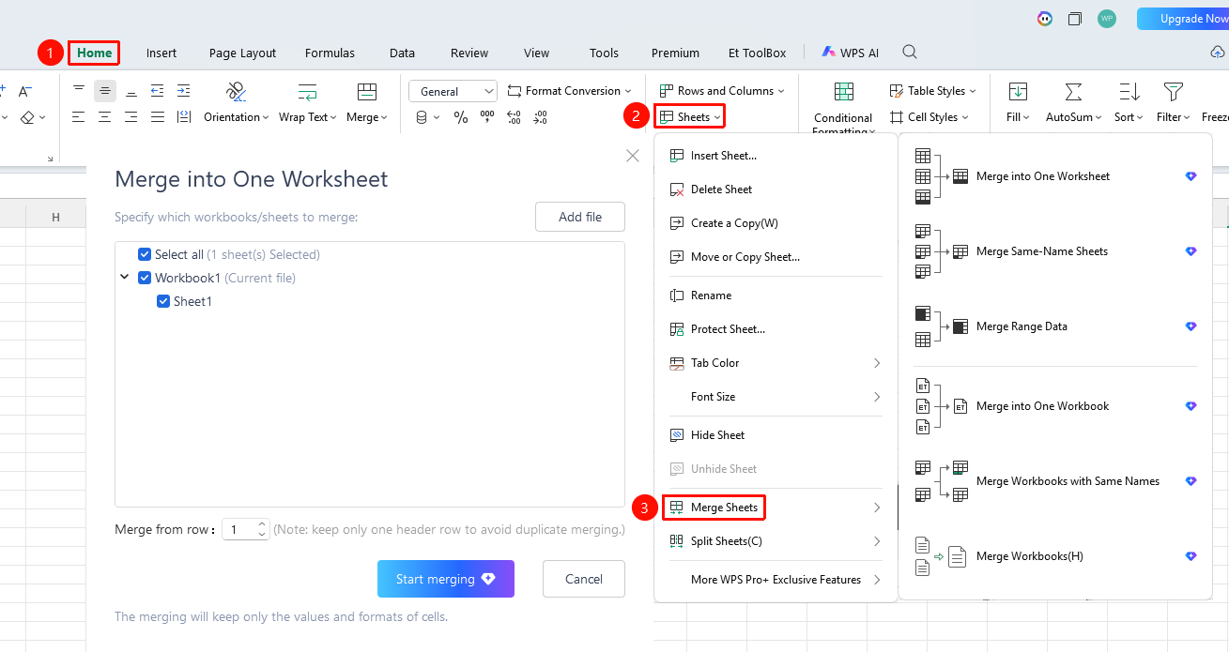Uncheck the Sheet1 checkbox
Viewport: 1229px width, 652px height.
point(163,301)
